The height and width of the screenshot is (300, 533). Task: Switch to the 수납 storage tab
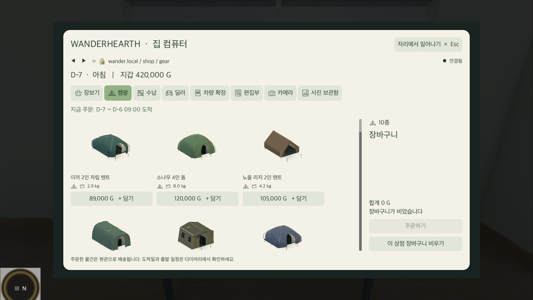147,93
